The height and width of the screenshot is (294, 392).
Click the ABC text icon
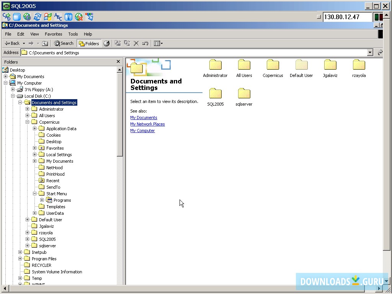58,17
